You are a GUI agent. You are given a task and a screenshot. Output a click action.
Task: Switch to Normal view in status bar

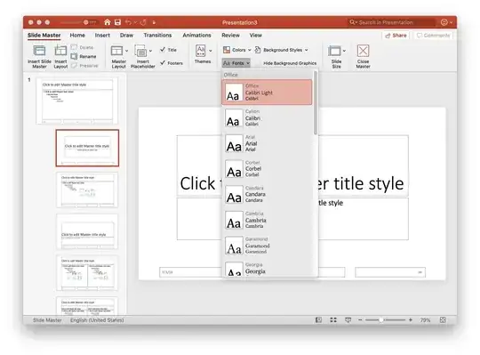pyautogui.click(x=318, y=319)
